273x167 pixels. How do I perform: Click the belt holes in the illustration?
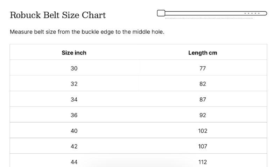click(x=252, y=13)
